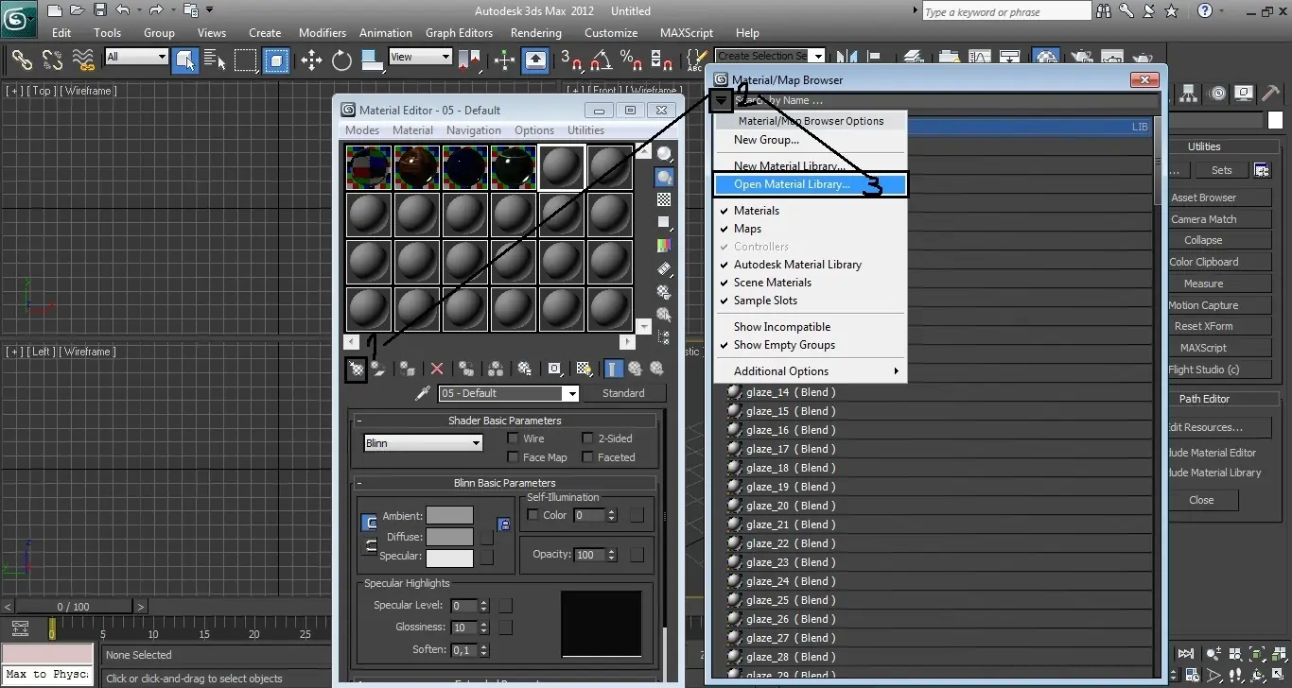Click the Sample Type sphere icon
This screenshot has width=1292, height=688.
point(665,154)
